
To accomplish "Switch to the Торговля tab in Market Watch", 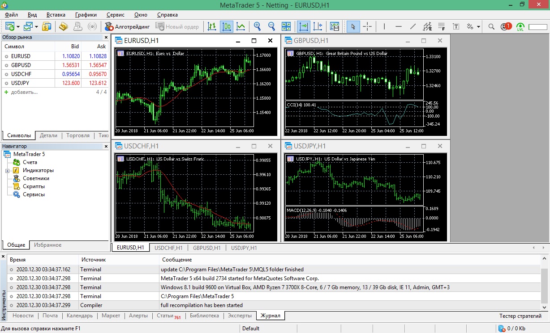I will click(78, 135).
